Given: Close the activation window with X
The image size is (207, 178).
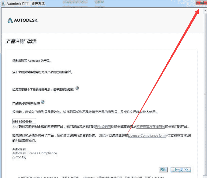Looking at the screenshot, I should (x=201, y=2).
